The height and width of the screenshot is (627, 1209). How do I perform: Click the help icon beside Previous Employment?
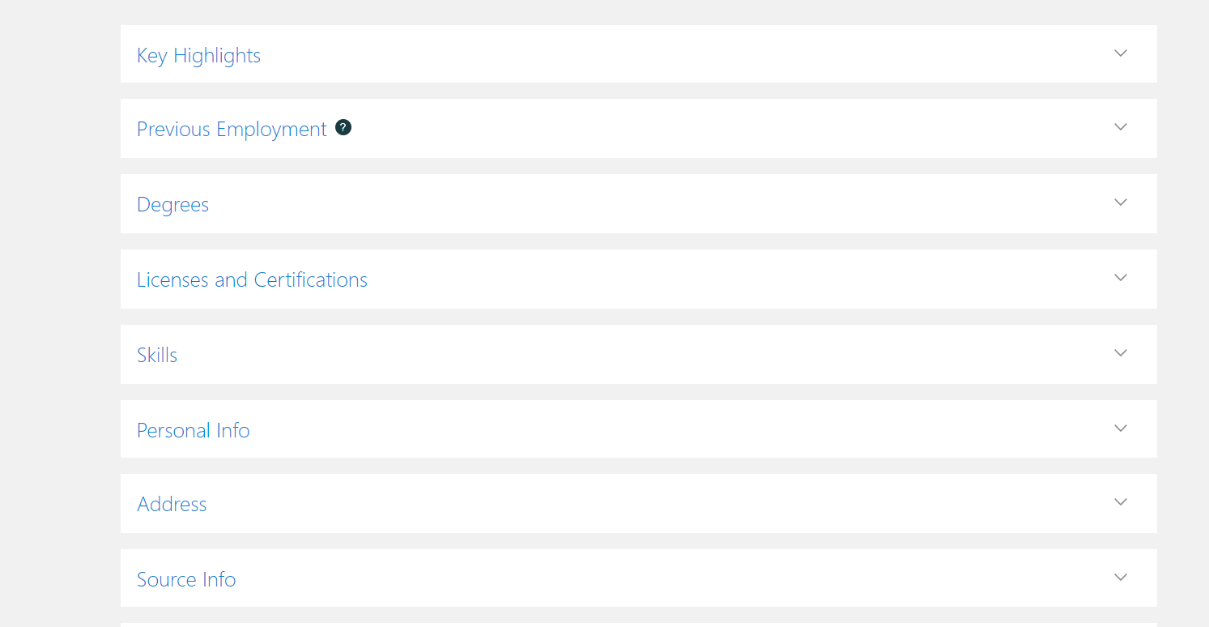pos(343,127)
